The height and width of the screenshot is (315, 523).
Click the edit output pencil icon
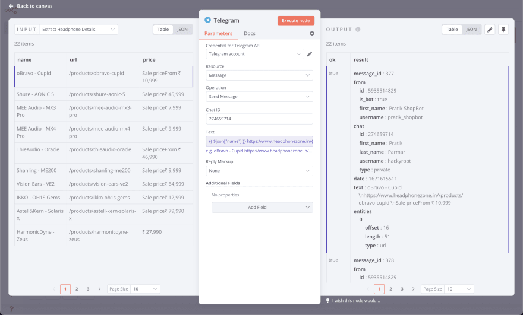[490, 30]
